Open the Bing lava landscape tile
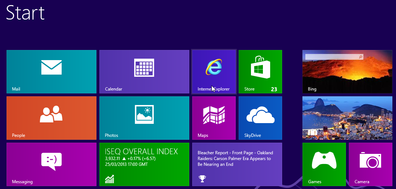Viewport: 396px width, 189px height. [347, 72]
